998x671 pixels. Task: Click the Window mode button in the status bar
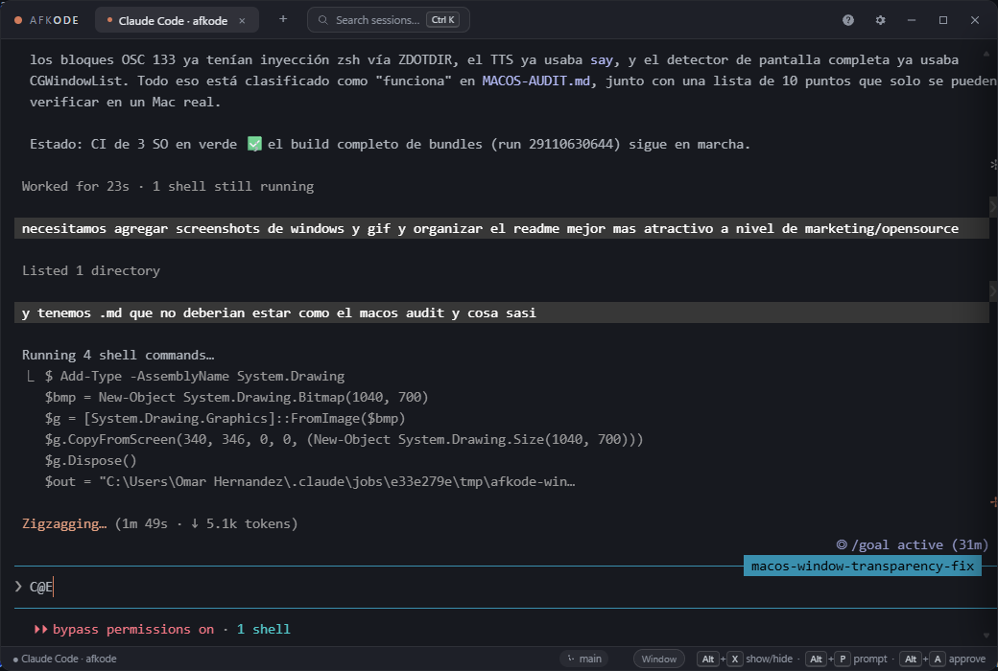[x=658, y=659]
